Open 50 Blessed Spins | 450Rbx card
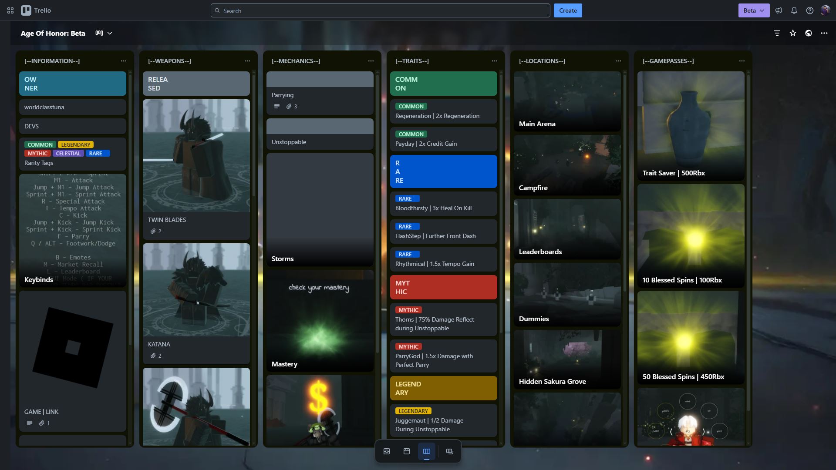 click(691, 338)
